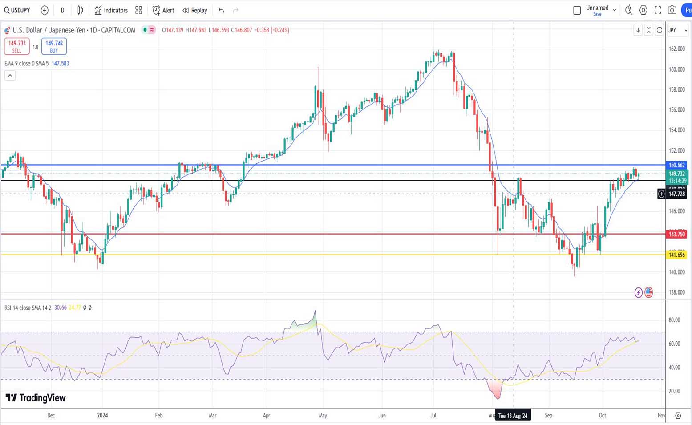The image size is (692, 425).
Task: Open chart settings hexagon icon in toolbar
Action: [x=643, y=10]
